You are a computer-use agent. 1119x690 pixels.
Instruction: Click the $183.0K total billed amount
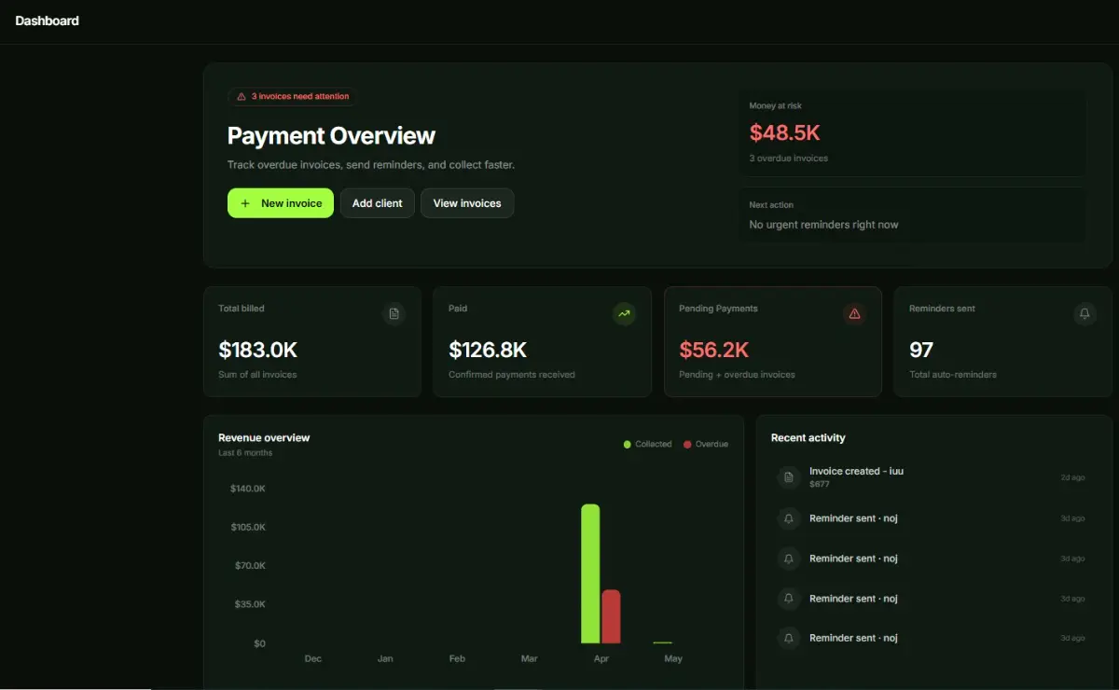(x=258, y=350)
